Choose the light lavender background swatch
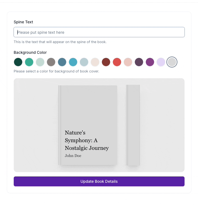 tap(161, 62)
